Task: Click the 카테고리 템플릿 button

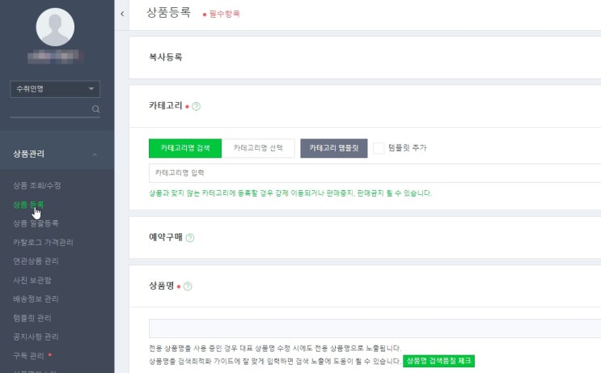Action: pos(333,148)
